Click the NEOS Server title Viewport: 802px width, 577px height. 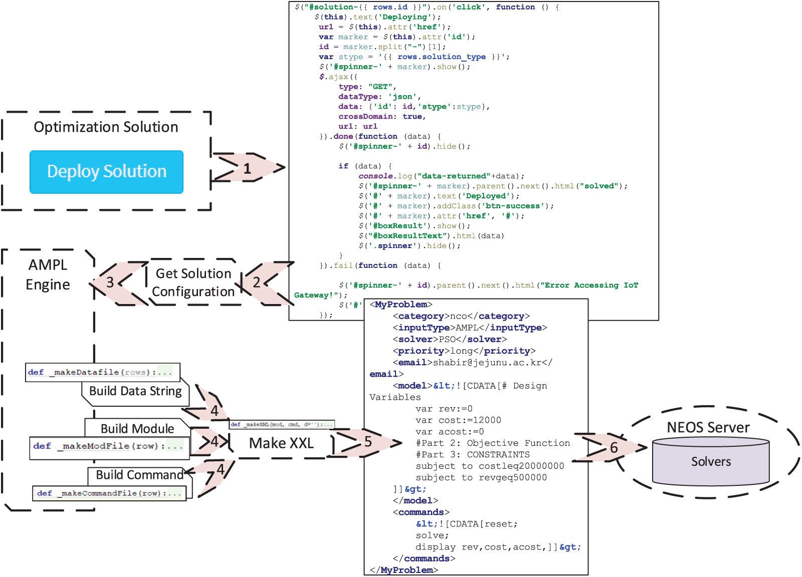708,427
